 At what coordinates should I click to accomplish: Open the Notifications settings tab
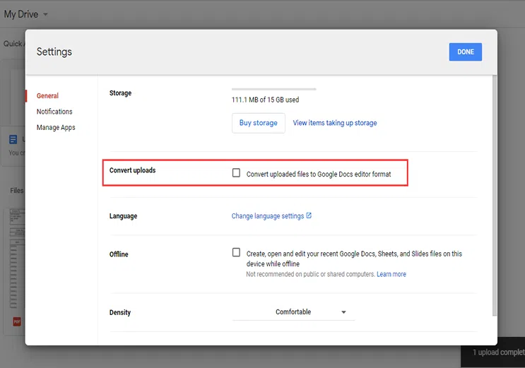point(54,112)
